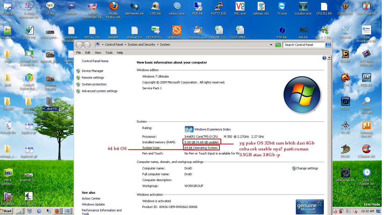Viewport: 384px width, 215px height.
Task: Click the address bar refresh button
Action: [x=278, y=45]
